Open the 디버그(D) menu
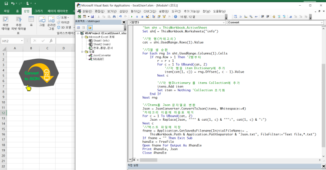Image resolution: width=326 pixels, height=170 pixels. click(150, 11)
